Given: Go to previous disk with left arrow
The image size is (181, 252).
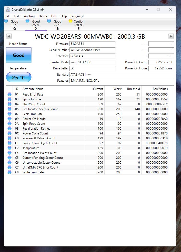Looking at the screenshot, I should click(x=9, y=36).
